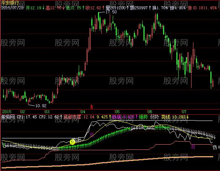220x171 pixels.
Task: Click the closing price 收12.62
Action: pyautogui.click(x=94, y=8)
